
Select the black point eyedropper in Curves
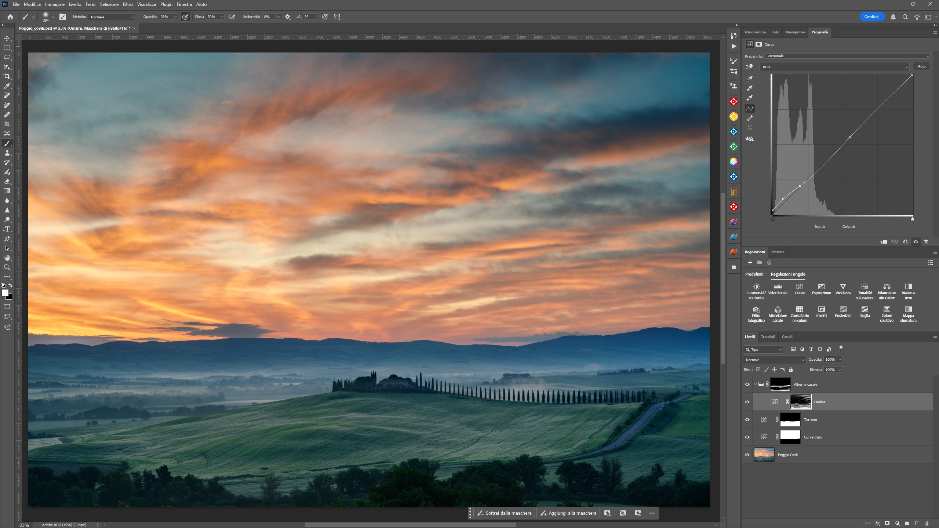coord(750,79)
